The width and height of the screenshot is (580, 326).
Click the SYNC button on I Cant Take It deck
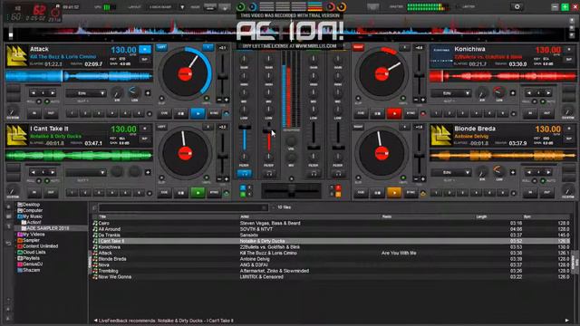click(214, 193)
